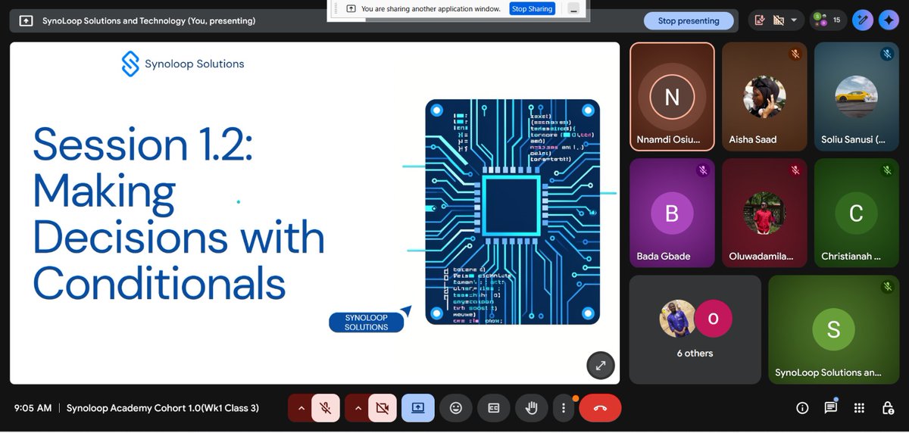Screen dimensions: 909x433
Task: Click the circuit chip image on the slide
Action: [x=512, y=212]
